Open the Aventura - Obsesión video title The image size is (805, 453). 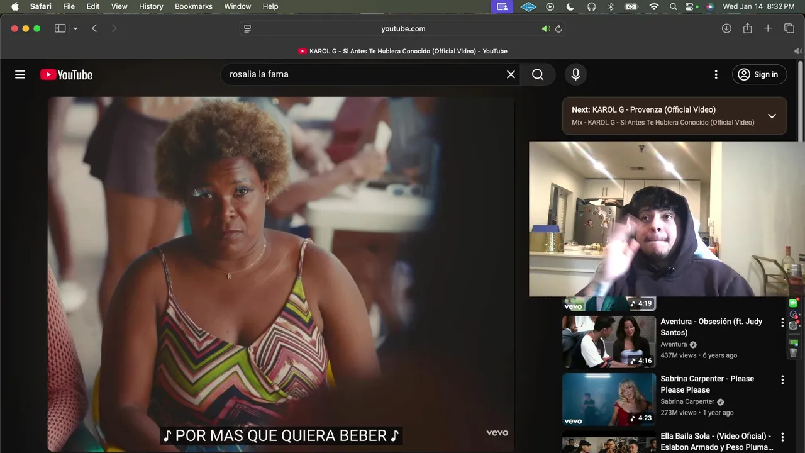[711, 327]
